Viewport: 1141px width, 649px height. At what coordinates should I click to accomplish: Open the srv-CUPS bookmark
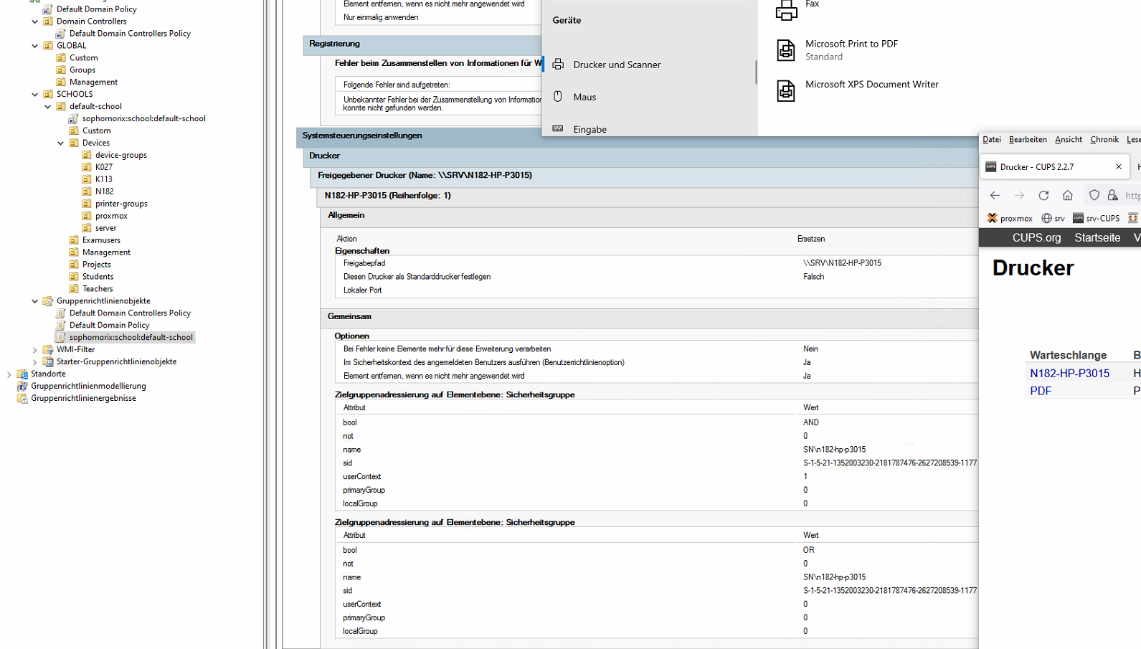point(1097,218)
